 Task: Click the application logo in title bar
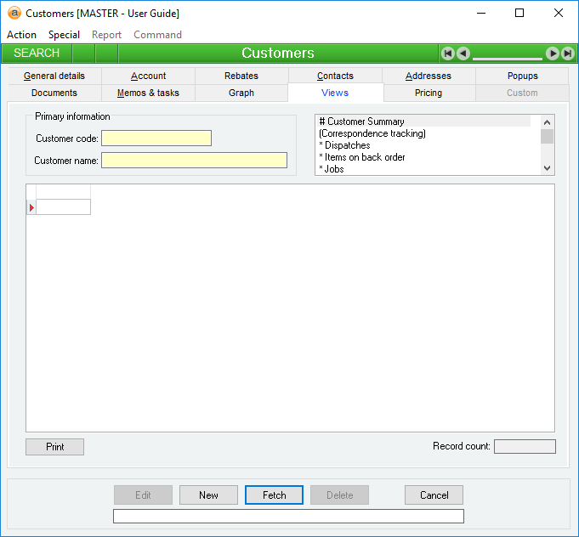(14, 13)
